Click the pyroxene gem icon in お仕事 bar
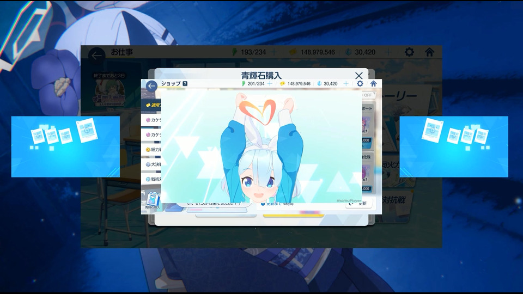This screenshot has height=294, width=523. (349, 52)
